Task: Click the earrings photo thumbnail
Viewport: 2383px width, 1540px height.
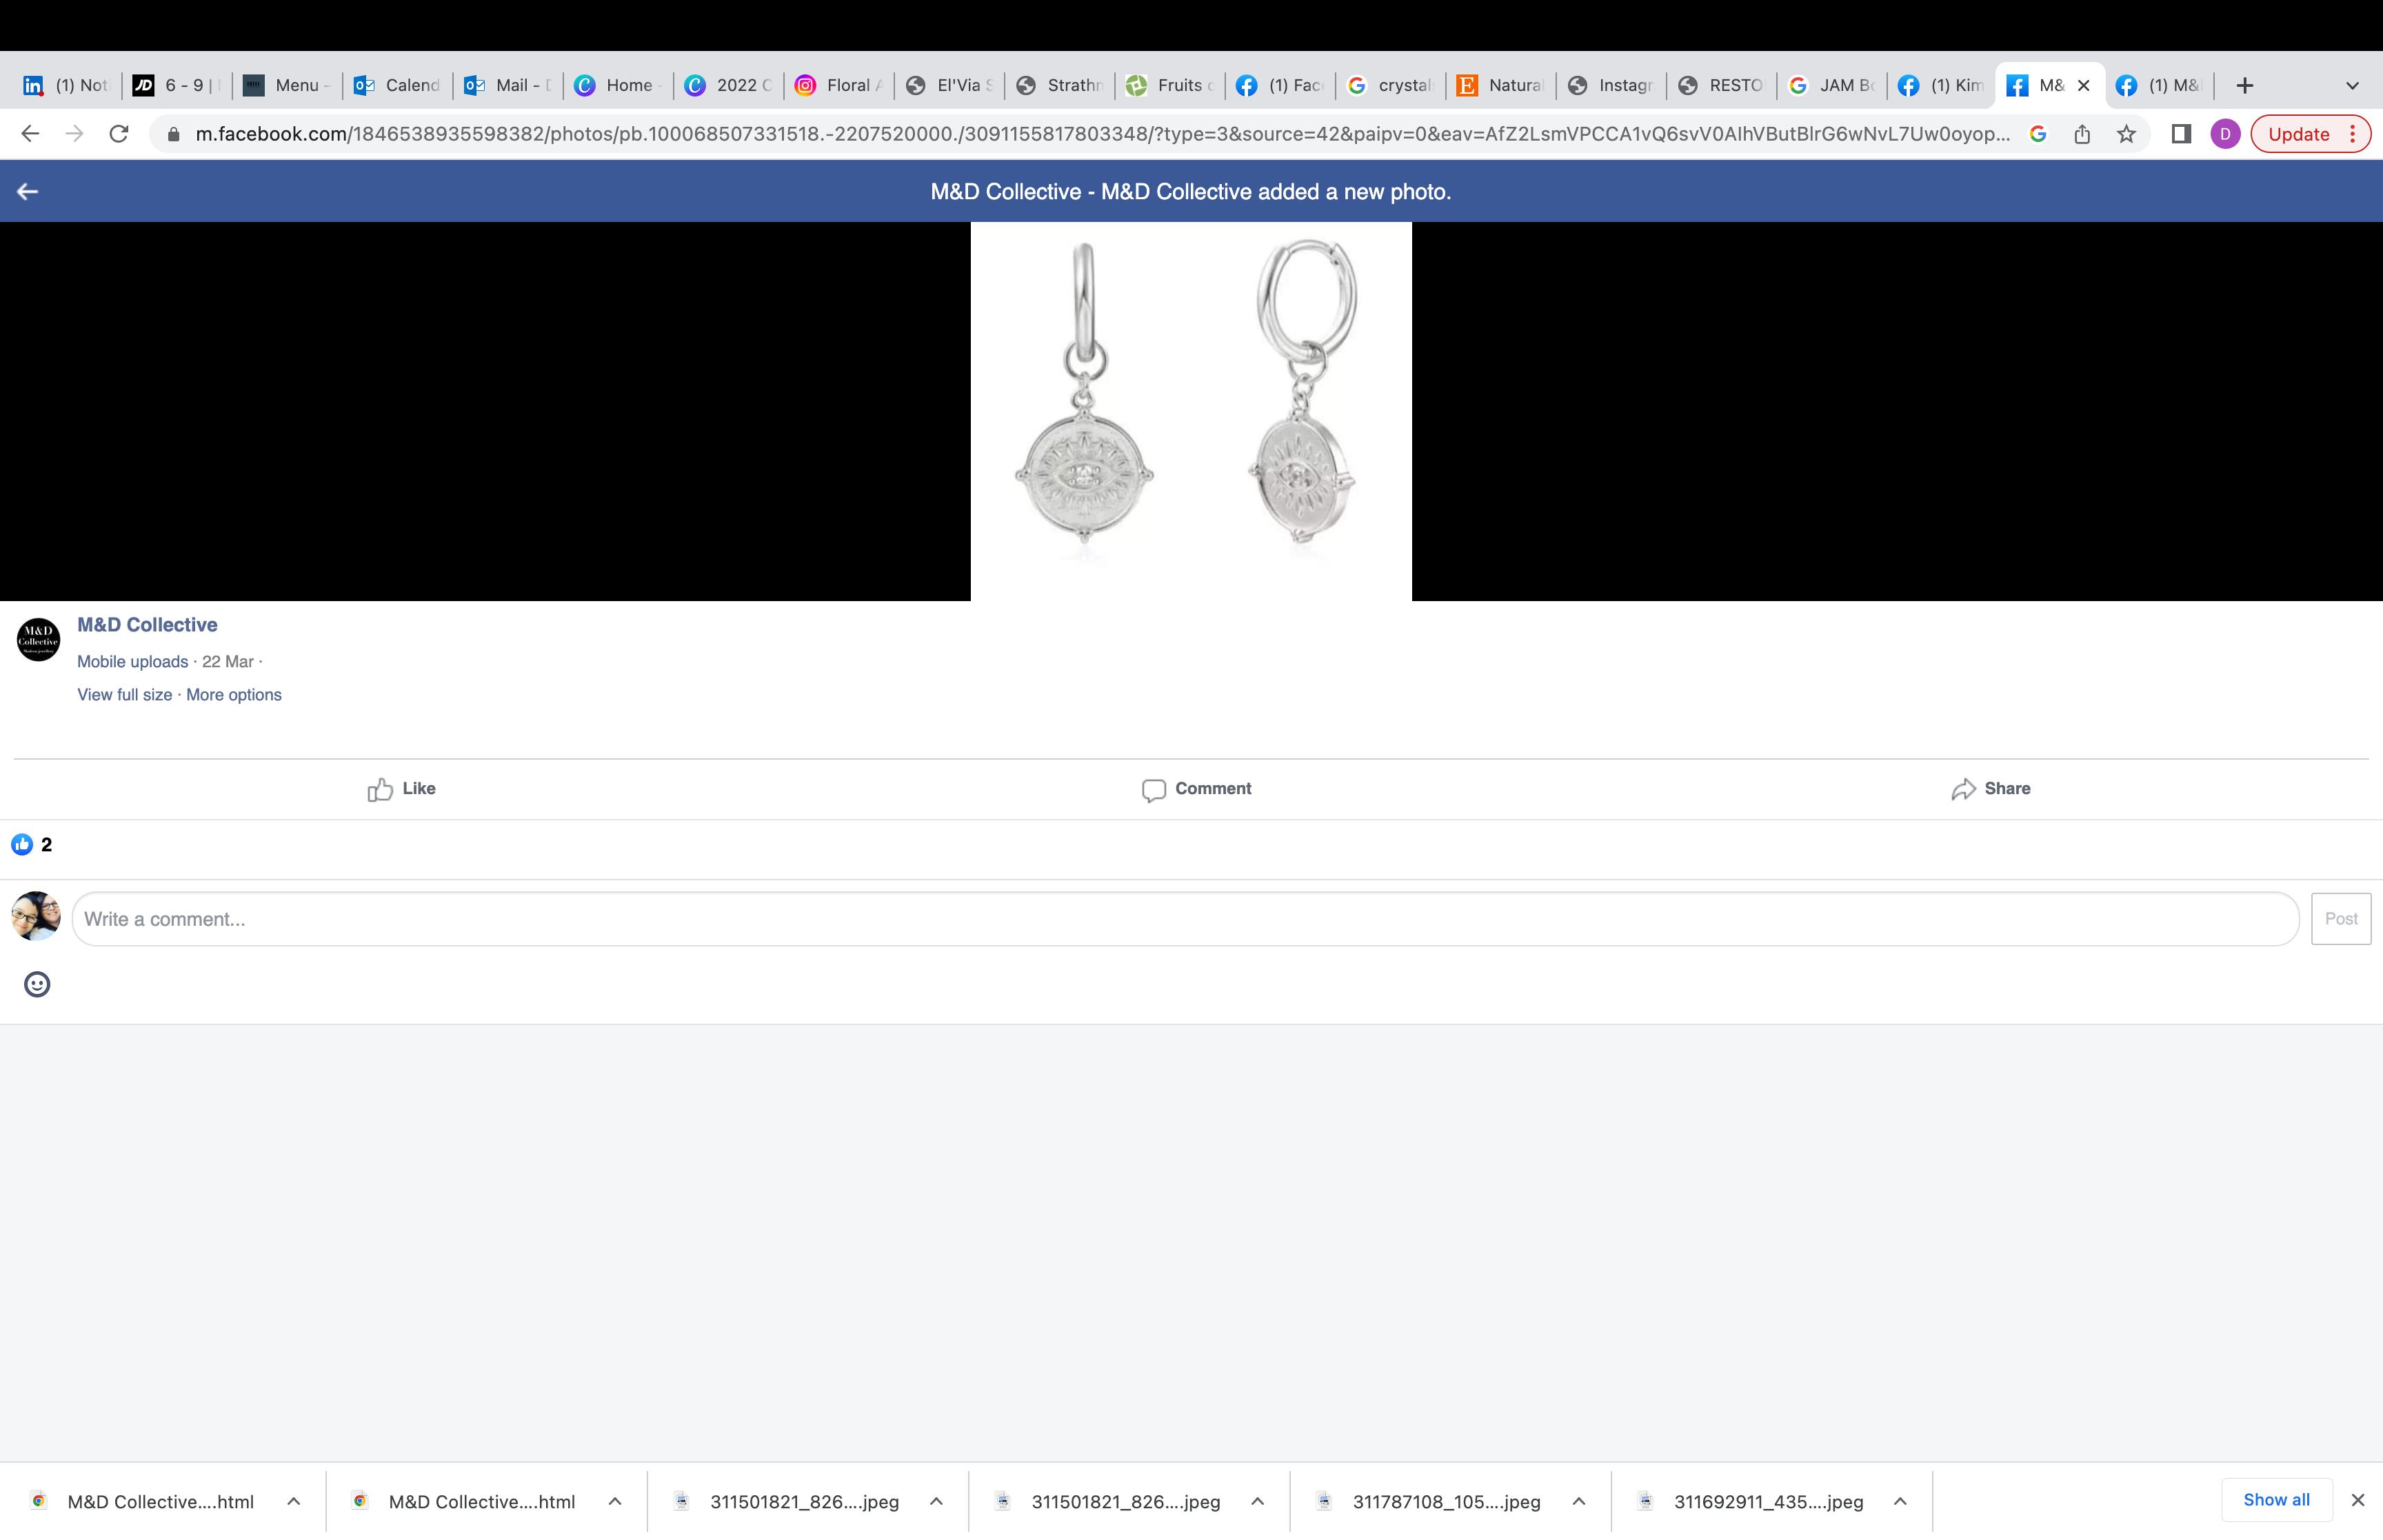Action: coord(1190,411)
